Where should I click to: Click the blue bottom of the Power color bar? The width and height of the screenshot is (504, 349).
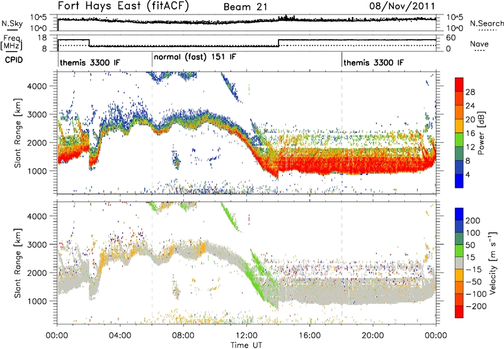pyautogui.click(x=459, y=181)
